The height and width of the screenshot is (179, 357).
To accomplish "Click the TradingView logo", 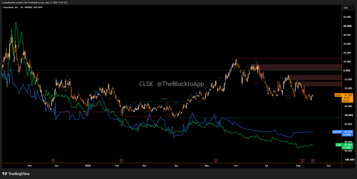I will coord(16,174).
